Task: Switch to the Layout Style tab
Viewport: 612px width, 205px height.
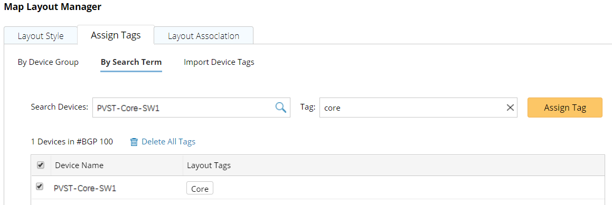Action: click(41, 36)
